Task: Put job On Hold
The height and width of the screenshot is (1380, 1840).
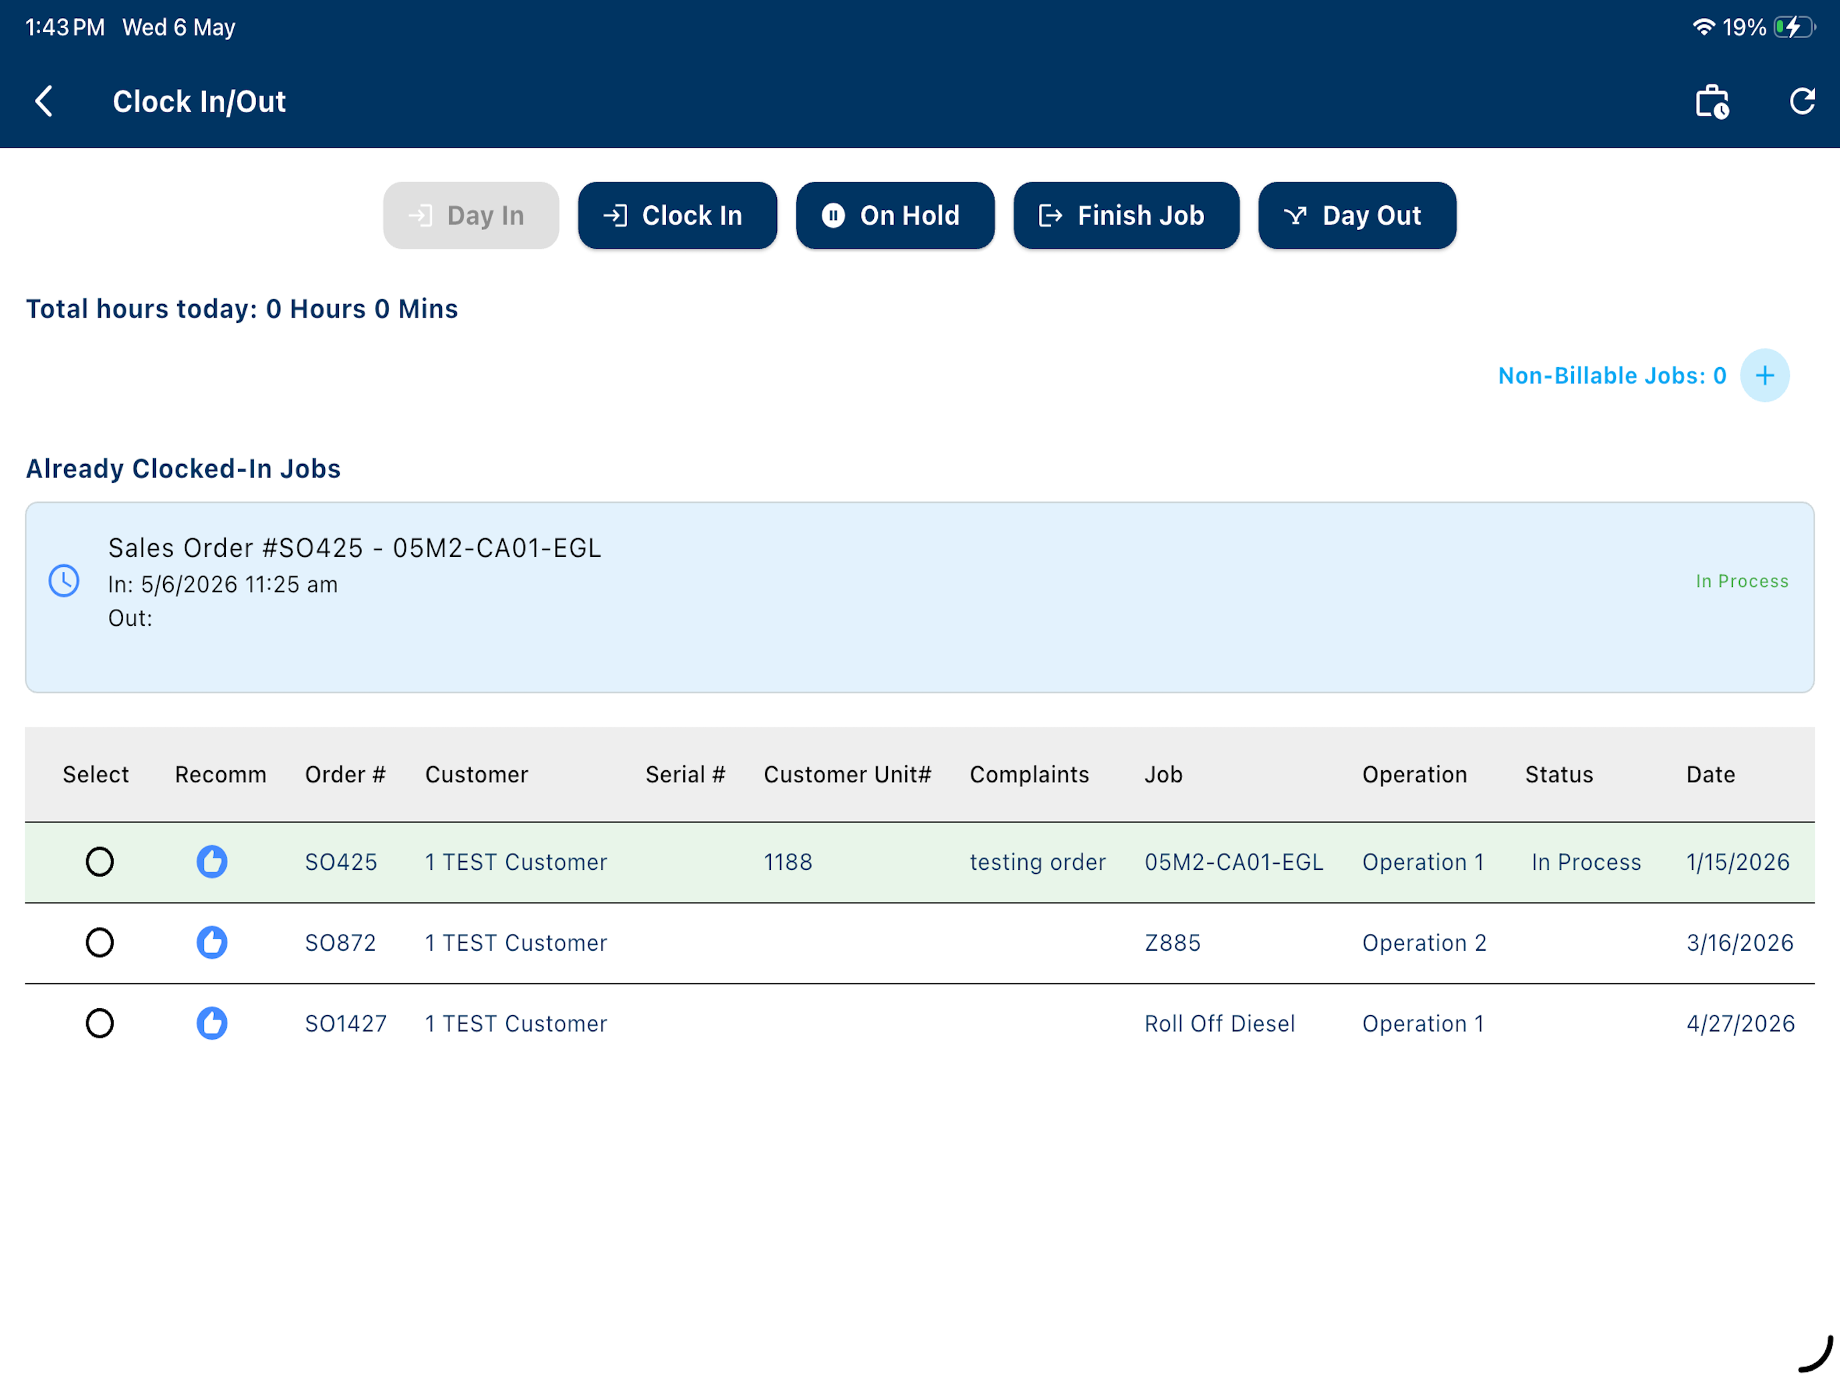Action: point(895,215)
